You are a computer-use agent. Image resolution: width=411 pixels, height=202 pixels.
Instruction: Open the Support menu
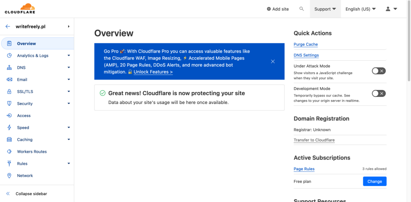(x=325, y=9)
